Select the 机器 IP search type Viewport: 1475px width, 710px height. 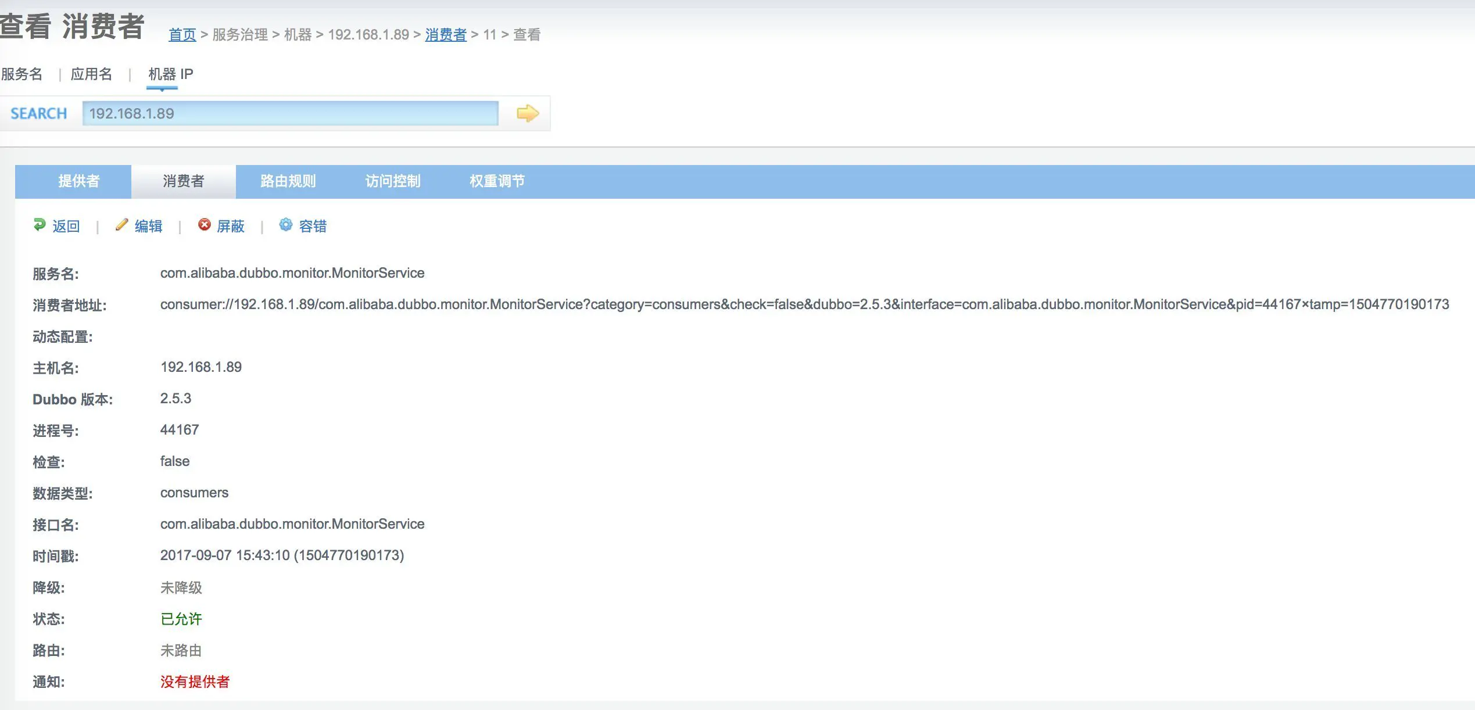tap(170, 74)
